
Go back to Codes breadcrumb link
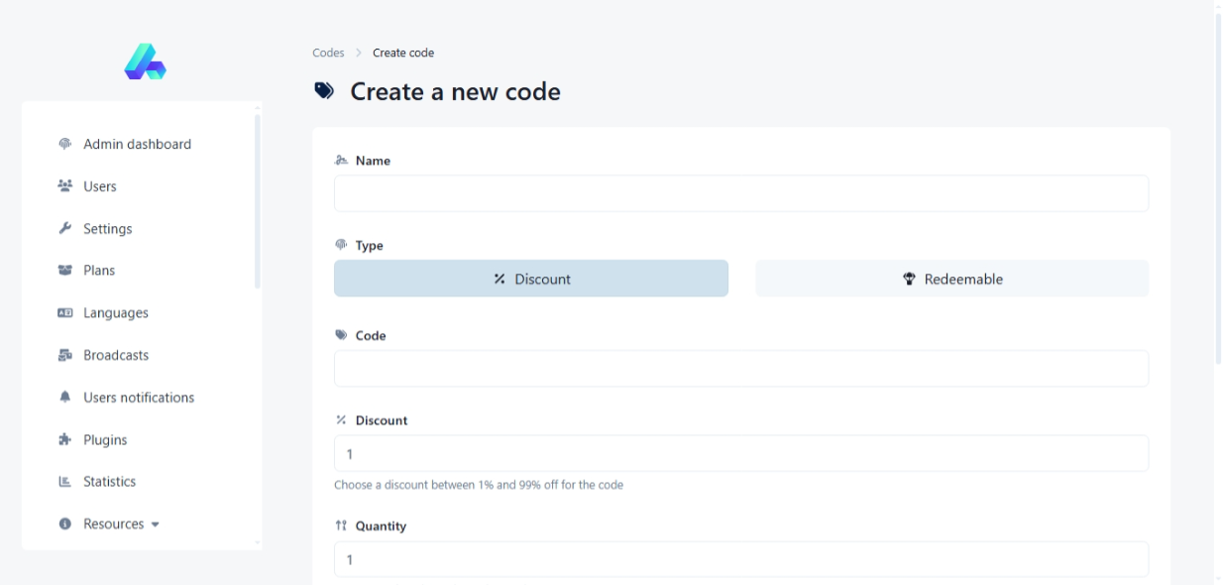[x=328, y=53]
